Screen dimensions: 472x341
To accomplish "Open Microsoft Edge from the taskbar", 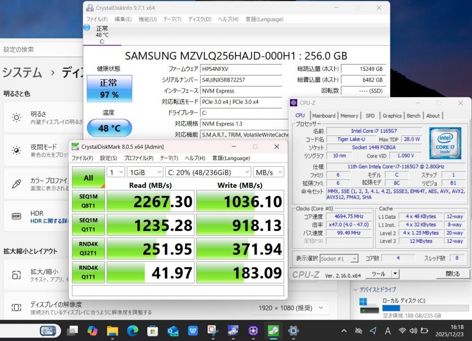I will coord(133,331).
